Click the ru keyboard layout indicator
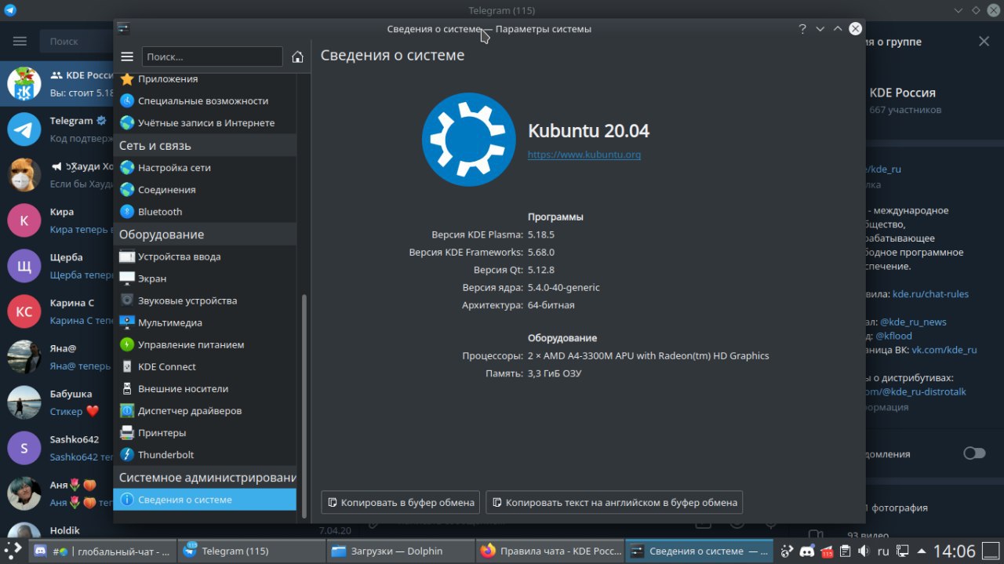The width and height of the screenshot is (1004, 564). (882, 551)
